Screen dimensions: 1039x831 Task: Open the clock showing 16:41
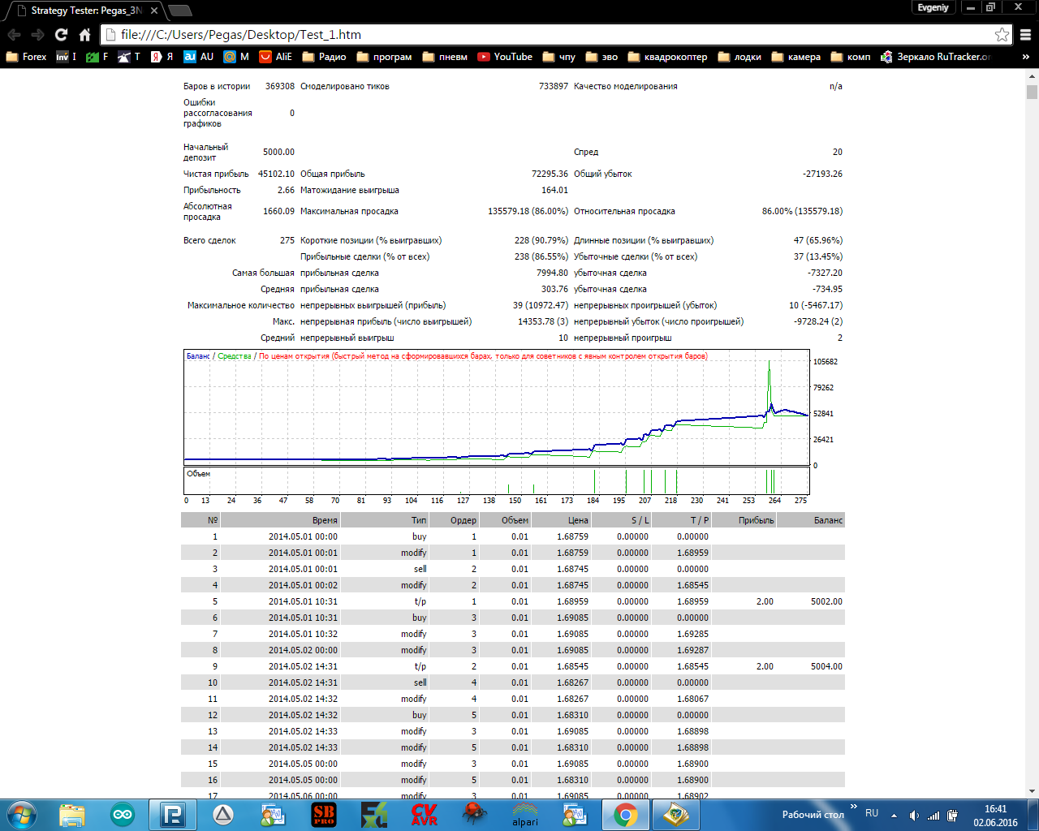tap(996, 816)
